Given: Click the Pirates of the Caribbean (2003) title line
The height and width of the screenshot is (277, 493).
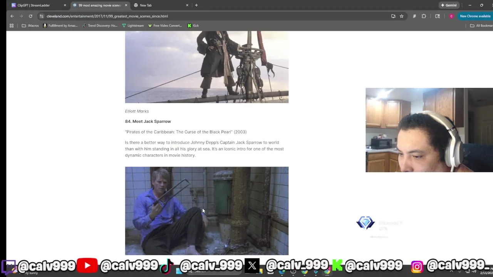Looking at the screenshot, I should (186, 132).
